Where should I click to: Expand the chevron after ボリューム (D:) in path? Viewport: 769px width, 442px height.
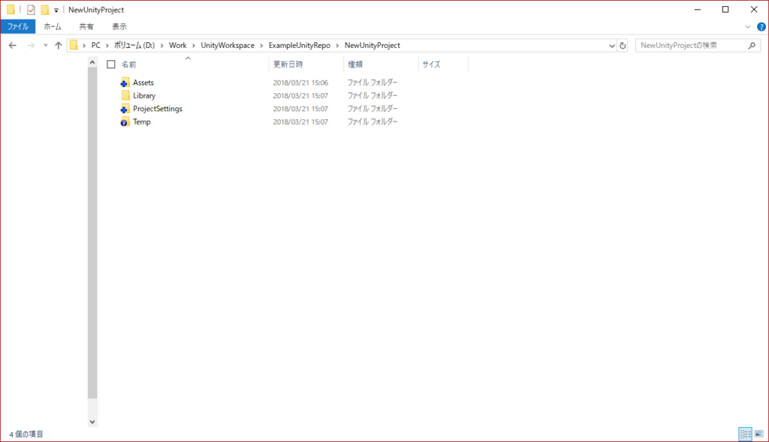162,45
